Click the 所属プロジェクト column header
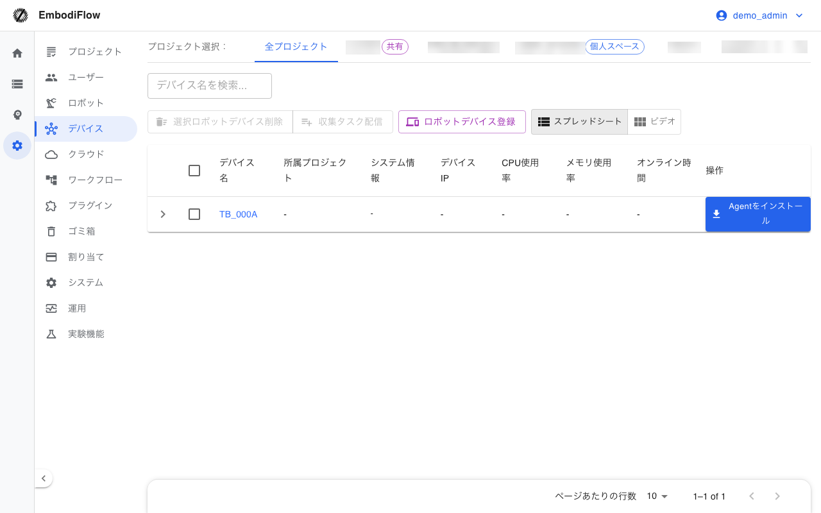 (x=315, y=171)
